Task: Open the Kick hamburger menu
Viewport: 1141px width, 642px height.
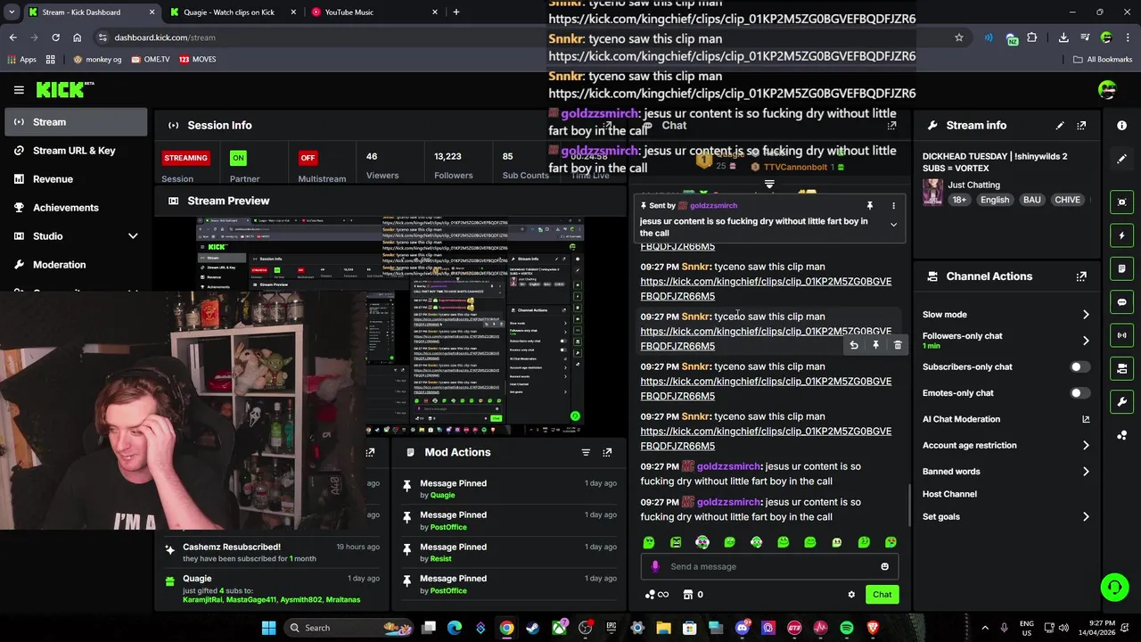Action: coord(19,90)
